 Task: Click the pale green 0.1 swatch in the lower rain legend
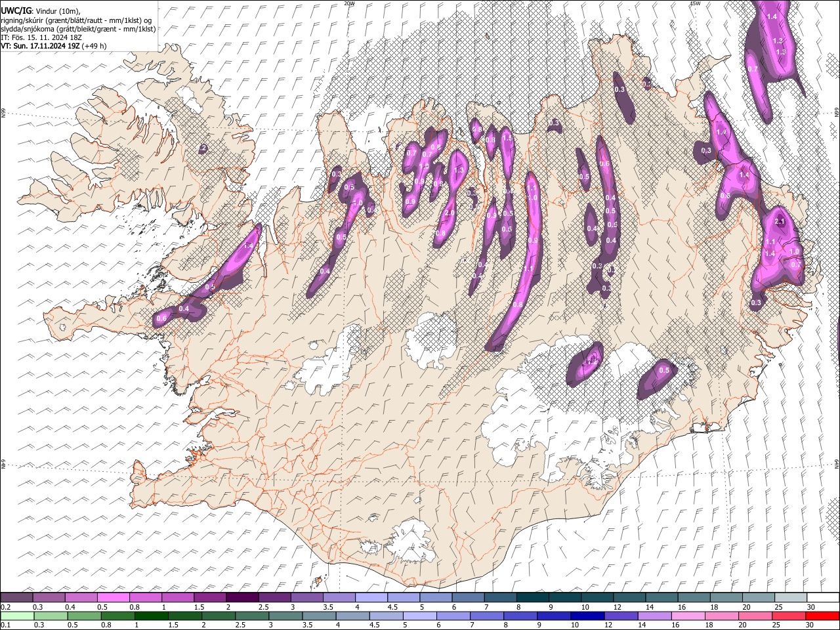point(17,616)
